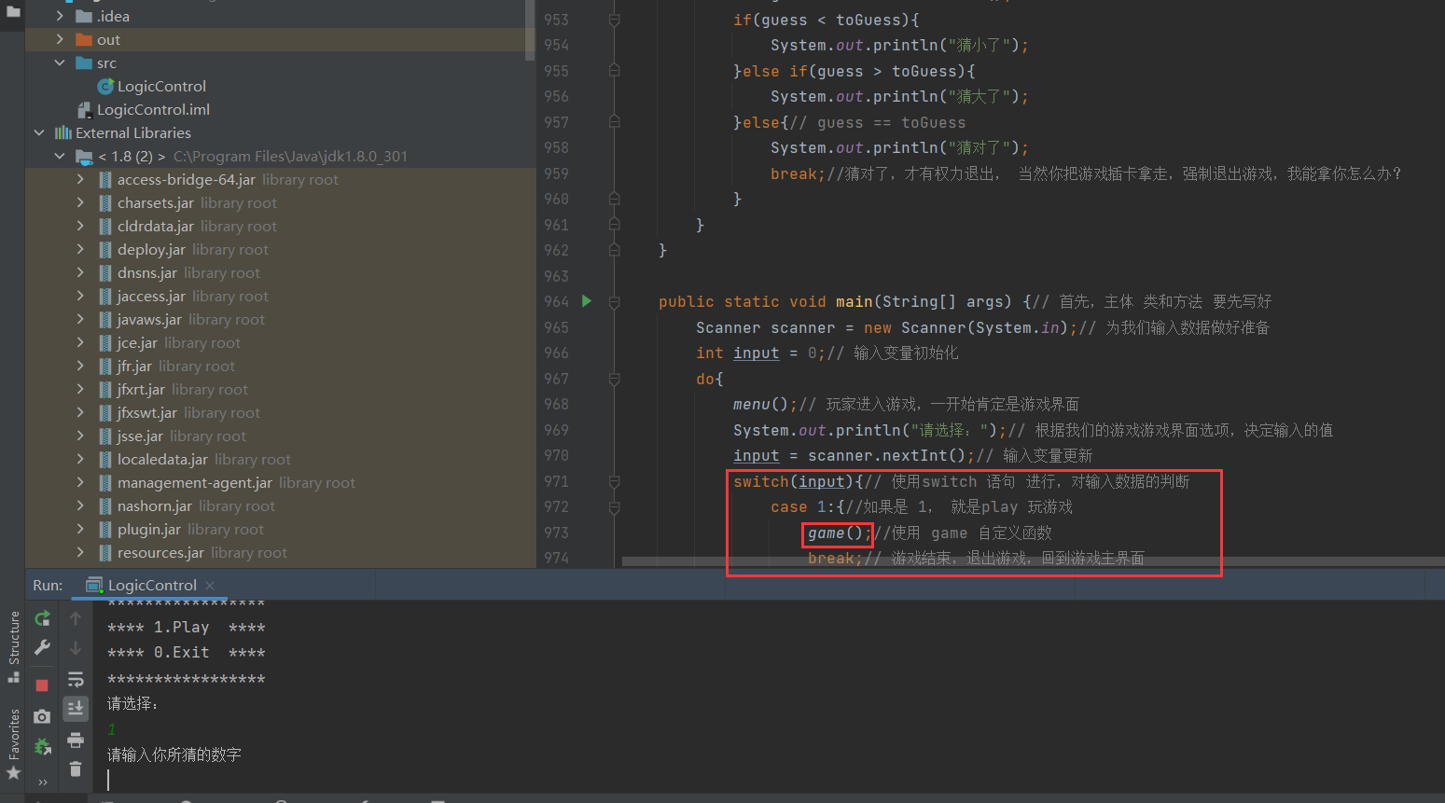Select management-agent.jar in library list
This screenshot has width=1445, height=803.
pos(195,482)
